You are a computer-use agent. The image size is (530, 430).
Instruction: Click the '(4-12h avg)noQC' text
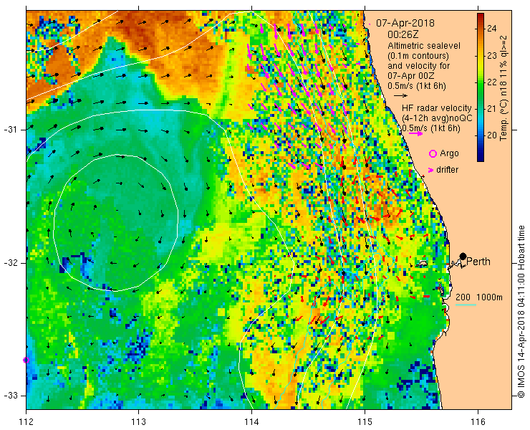437,118
